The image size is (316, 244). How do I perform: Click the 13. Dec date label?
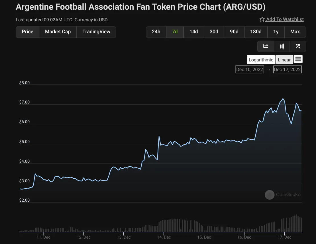click(x=124, y=237)
